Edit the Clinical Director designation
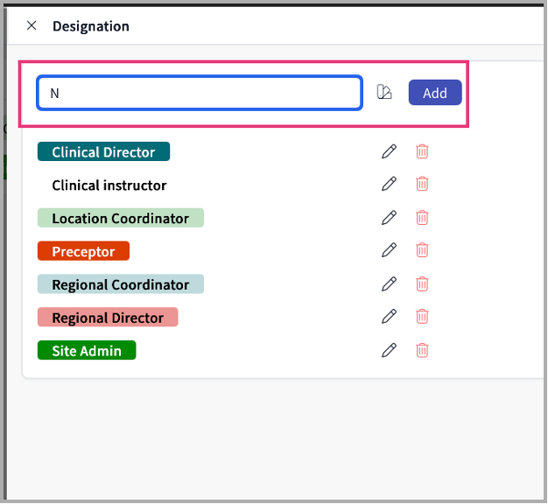 click(x=390, y=151)
